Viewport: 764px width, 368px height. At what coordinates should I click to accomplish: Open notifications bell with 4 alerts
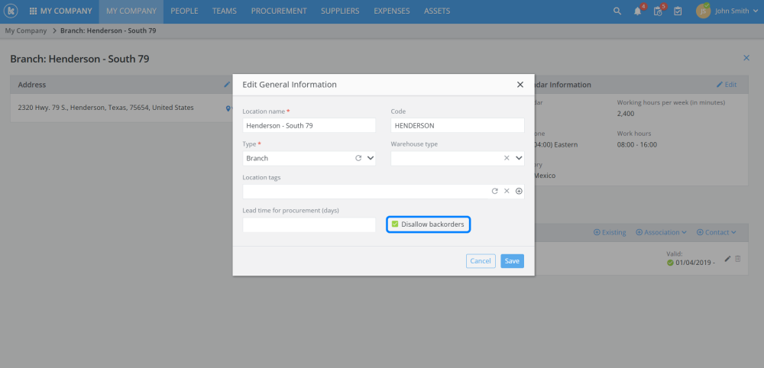point(637,11)
